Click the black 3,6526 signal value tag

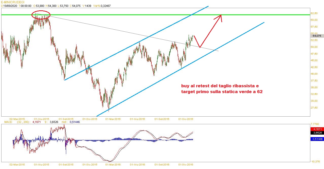click(x=317, y=133)
